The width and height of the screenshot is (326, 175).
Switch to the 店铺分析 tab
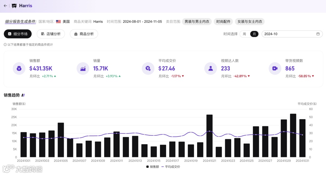50,34
